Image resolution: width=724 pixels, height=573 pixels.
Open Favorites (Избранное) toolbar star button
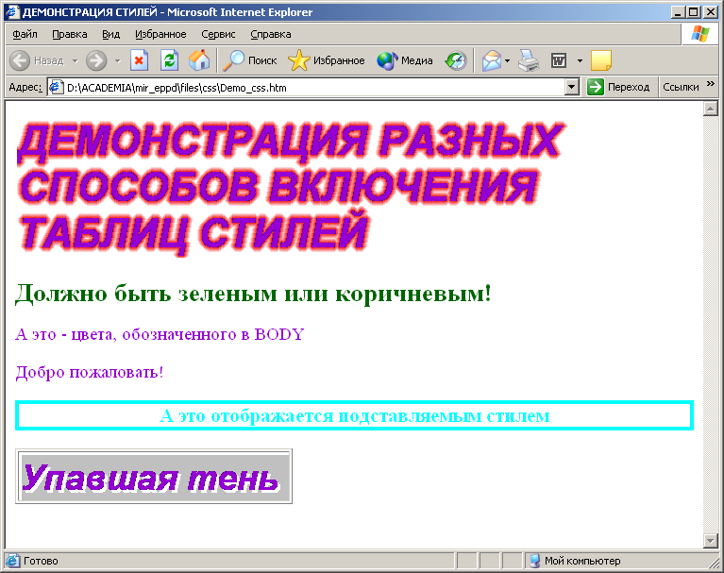[326, 60]
